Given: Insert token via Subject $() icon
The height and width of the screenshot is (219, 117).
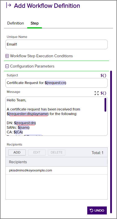Looking at the screenshot, I should [x=103, y=75].
